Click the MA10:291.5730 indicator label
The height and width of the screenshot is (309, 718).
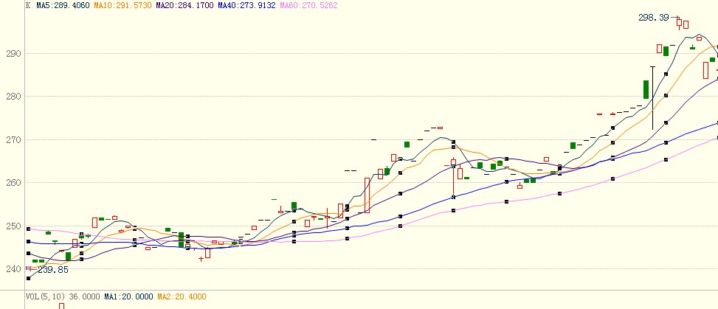click(122, 5)
